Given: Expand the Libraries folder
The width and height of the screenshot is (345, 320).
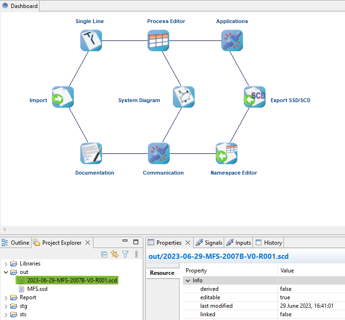Looking at the screenshot, I should [x=6, y=264].
